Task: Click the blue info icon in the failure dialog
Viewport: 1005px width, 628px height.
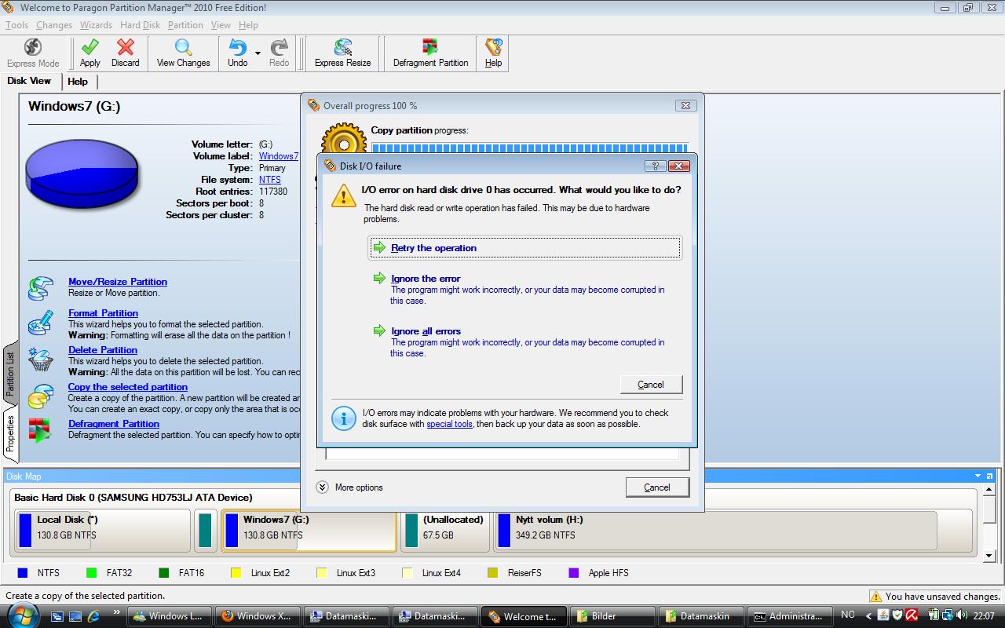Action: click(343, 418)
